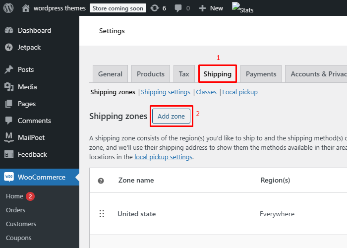This screenshot has height=248, width=347.
Task: Grab the United state drag handle
Action: [x=101, y=214]
